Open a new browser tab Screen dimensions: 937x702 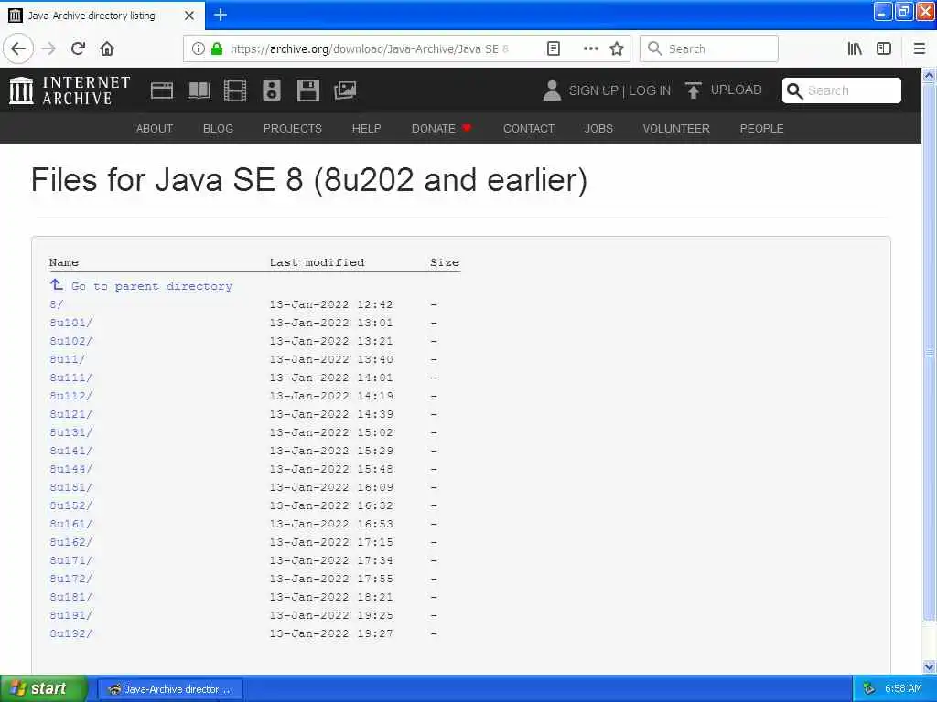[221, 15]
